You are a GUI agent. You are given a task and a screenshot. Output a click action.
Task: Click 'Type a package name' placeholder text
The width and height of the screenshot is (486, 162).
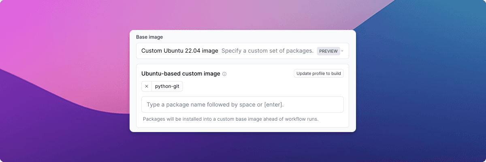point(215,104)
